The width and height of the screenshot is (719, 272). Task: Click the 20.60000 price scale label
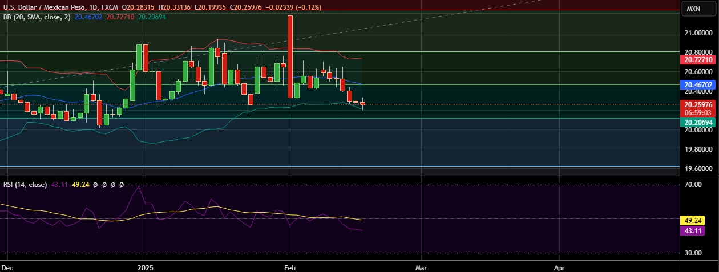pos(698,71)
